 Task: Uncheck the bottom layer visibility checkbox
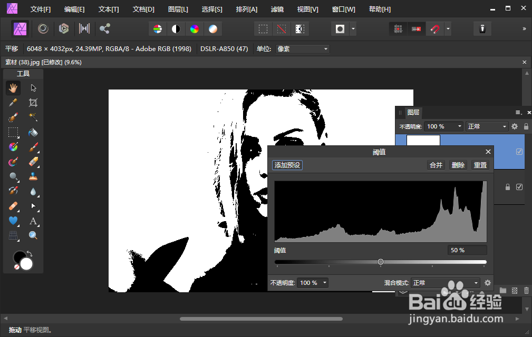click(x=519, y=187)
